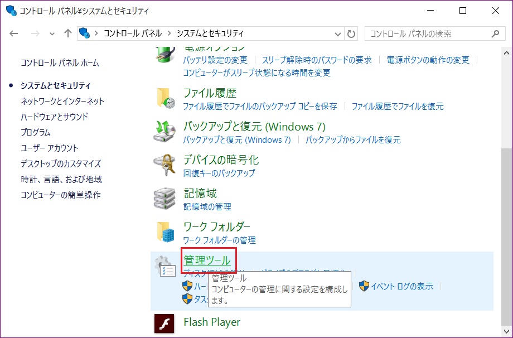Image resolution: width=513 pixels, height=338 pixels.
Task: Click ファイル履歴でファイルを復元 link
Action: click(x=398, y=107)
